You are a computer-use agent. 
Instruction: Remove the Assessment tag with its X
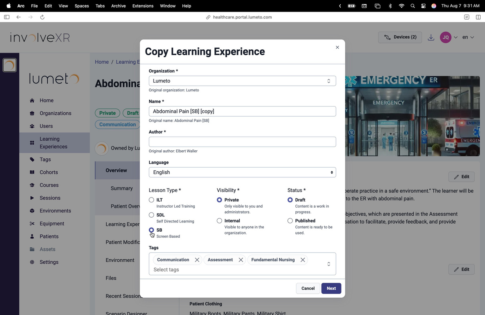click(240, 260)
